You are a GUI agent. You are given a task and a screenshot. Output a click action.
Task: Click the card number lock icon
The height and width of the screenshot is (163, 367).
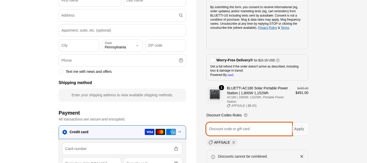tap(176, 149)
